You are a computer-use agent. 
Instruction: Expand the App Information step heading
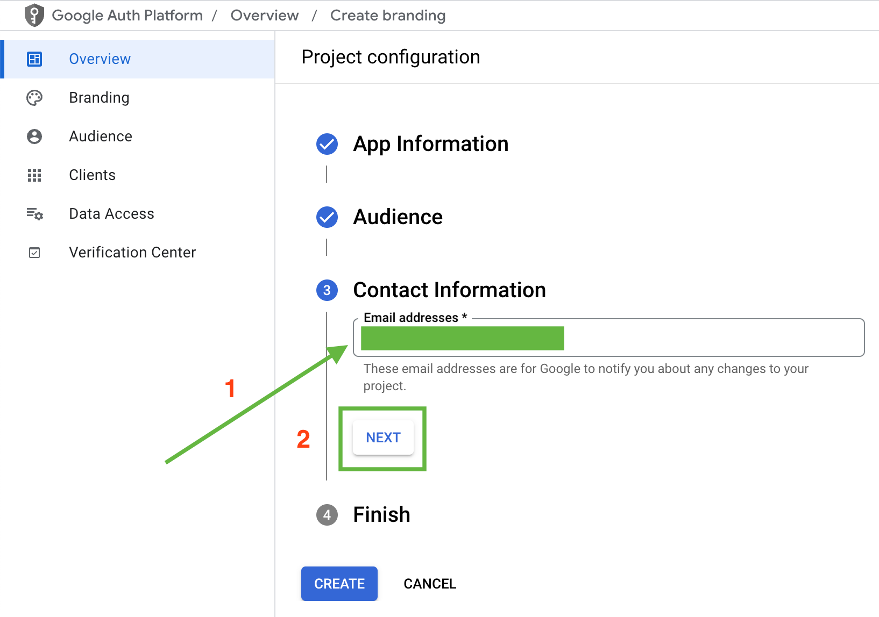[430, 144]
